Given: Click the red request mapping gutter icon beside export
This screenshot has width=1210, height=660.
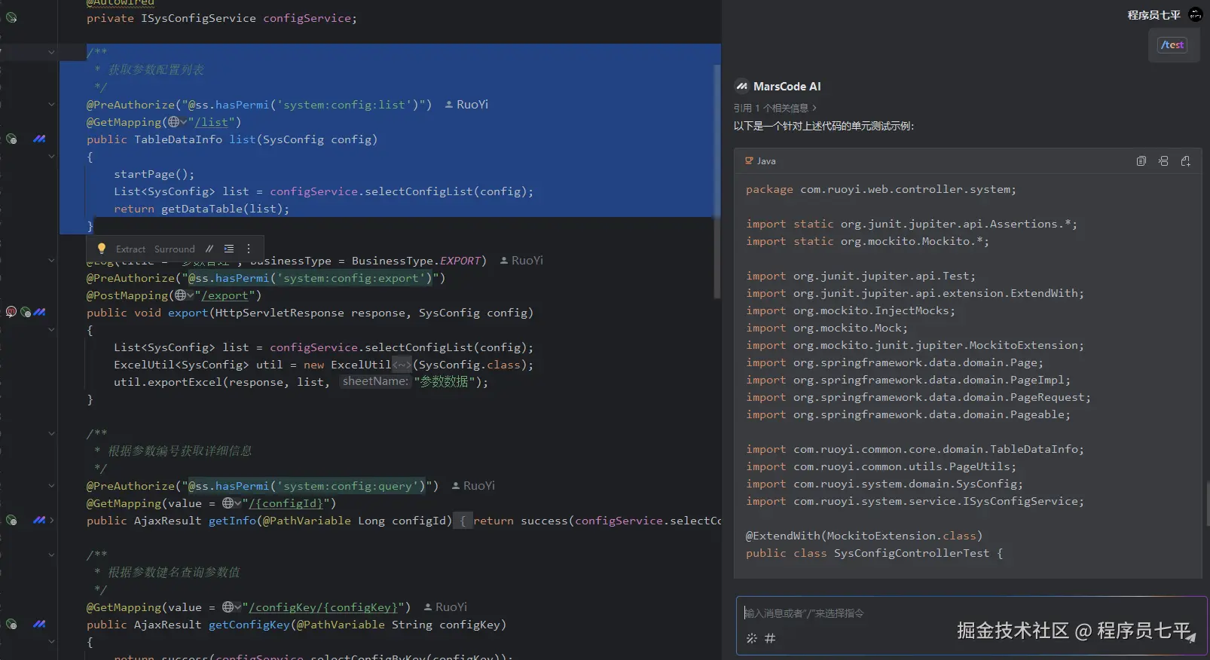Looking at the screenshot, I should [x=11, y=312].
